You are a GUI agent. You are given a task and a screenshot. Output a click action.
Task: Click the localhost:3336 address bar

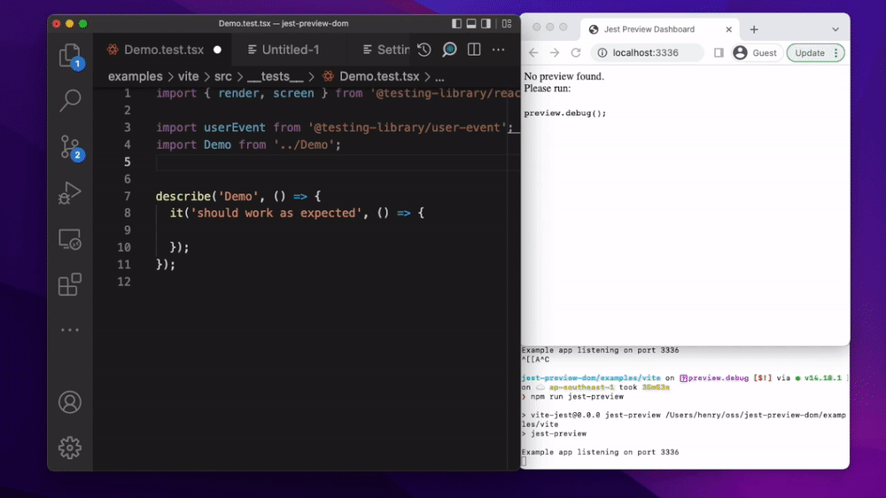647,53
